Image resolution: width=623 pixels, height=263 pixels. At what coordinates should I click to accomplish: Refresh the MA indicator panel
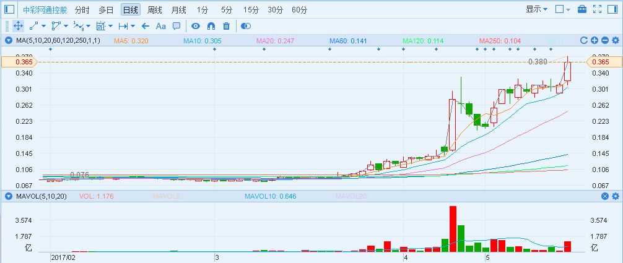(x=584, y=40)
